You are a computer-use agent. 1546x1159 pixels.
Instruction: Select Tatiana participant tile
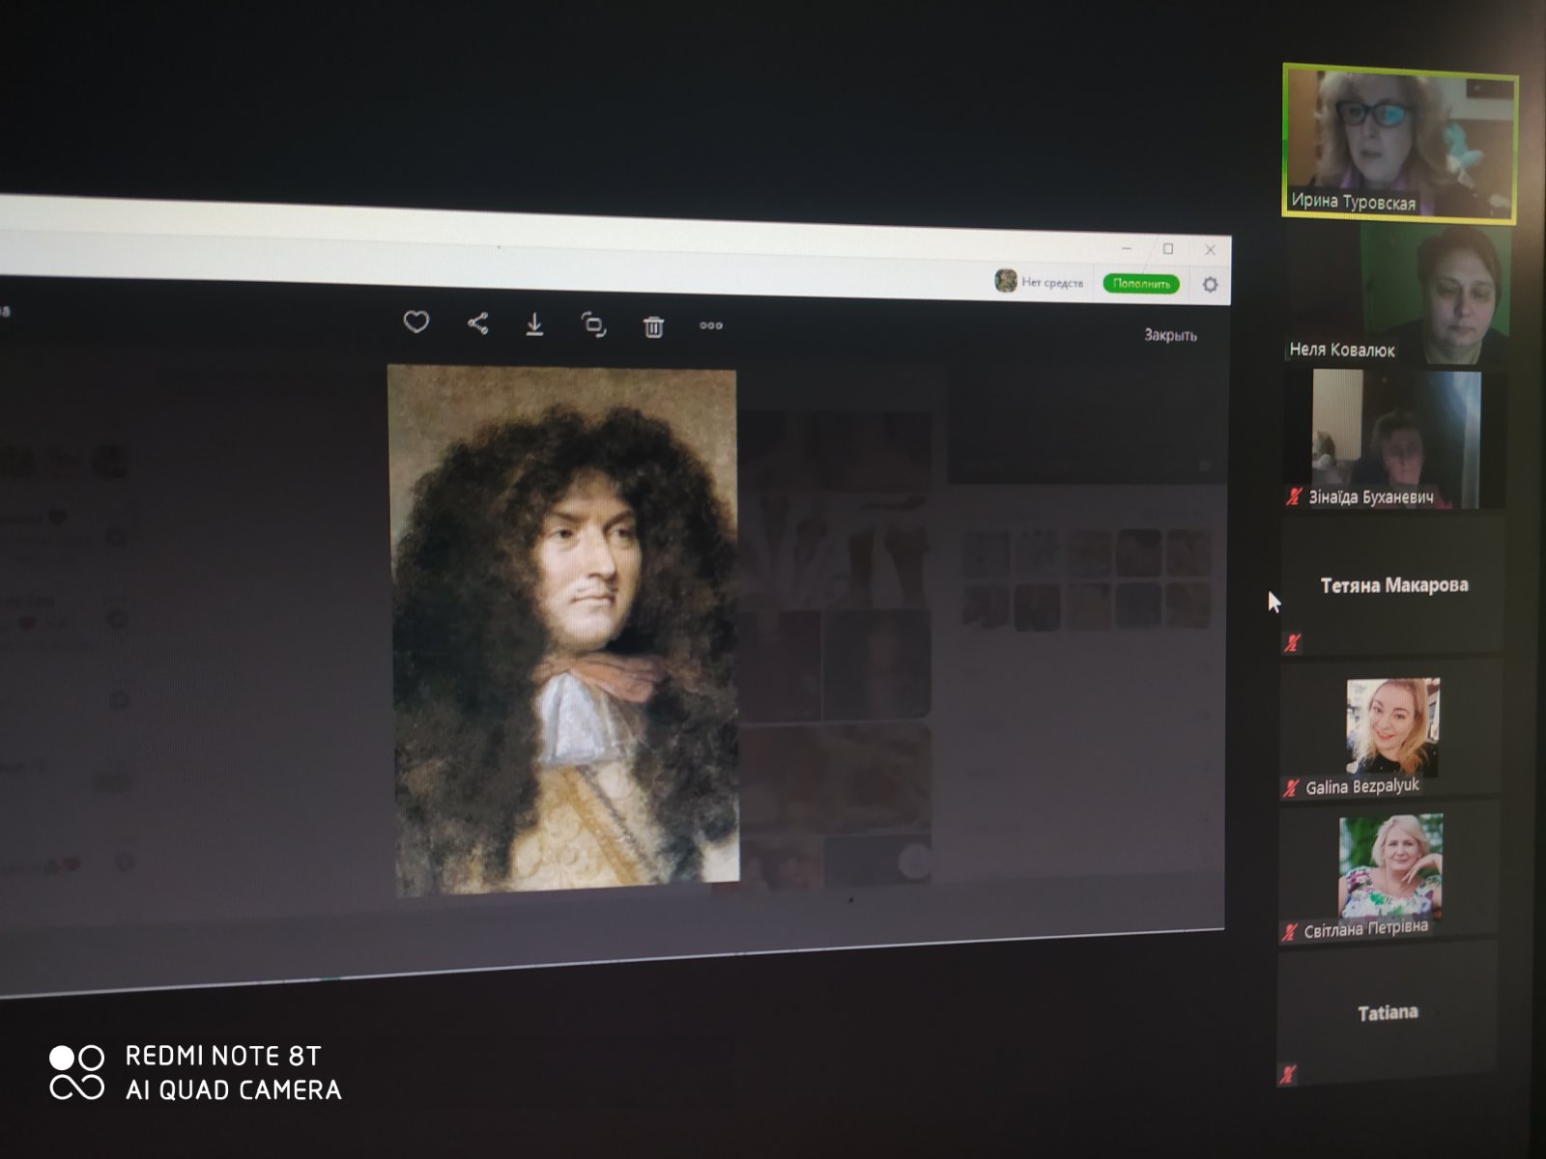(x=1387, y=1013)
